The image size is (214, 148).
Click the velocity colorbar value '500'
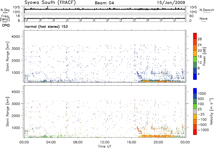[201, 99]
